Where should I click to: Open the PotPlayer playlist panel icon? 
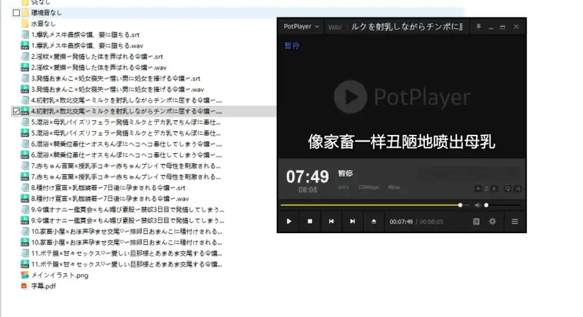[476, 222]
